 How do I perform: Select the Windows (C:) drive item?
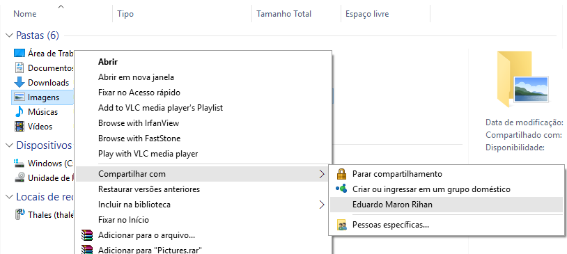(43, 164)
